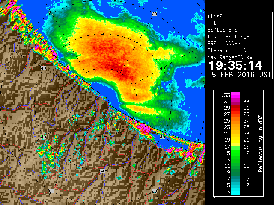
Task: Click the large time stamp 19:35:14
Action: (x=235, y=65)
